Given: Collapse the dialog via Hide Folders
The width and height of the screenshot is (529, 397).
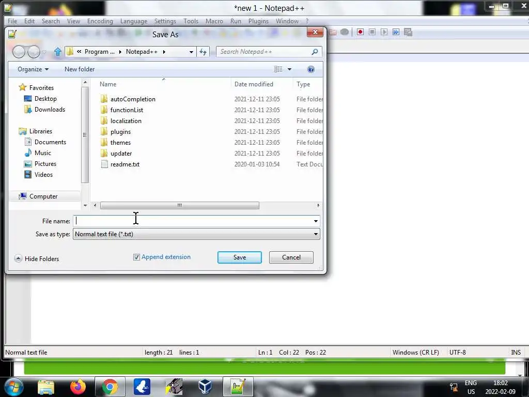Looking at the screenshot, I should pos(37,258).
